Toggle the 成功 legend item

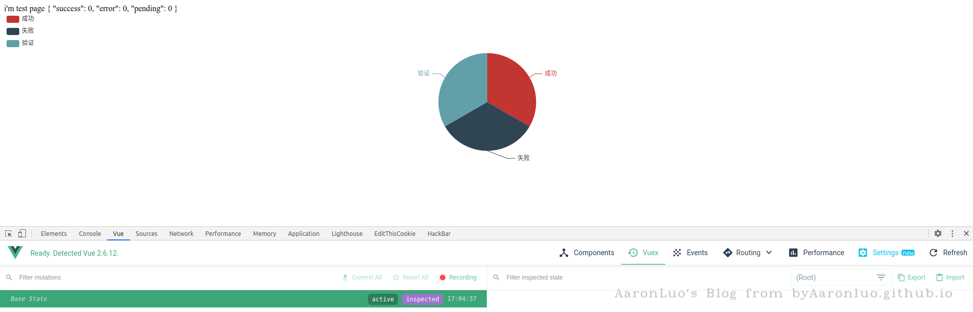coord(20,19)
